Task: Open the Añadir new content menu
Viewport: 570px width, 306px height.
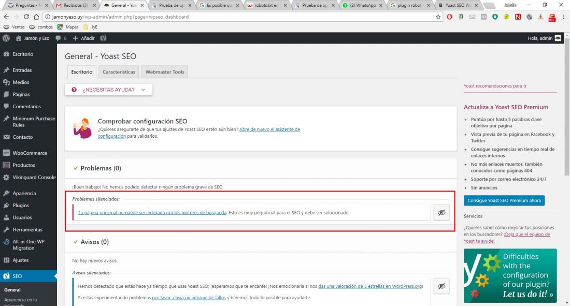Action: tap(84, 38)
